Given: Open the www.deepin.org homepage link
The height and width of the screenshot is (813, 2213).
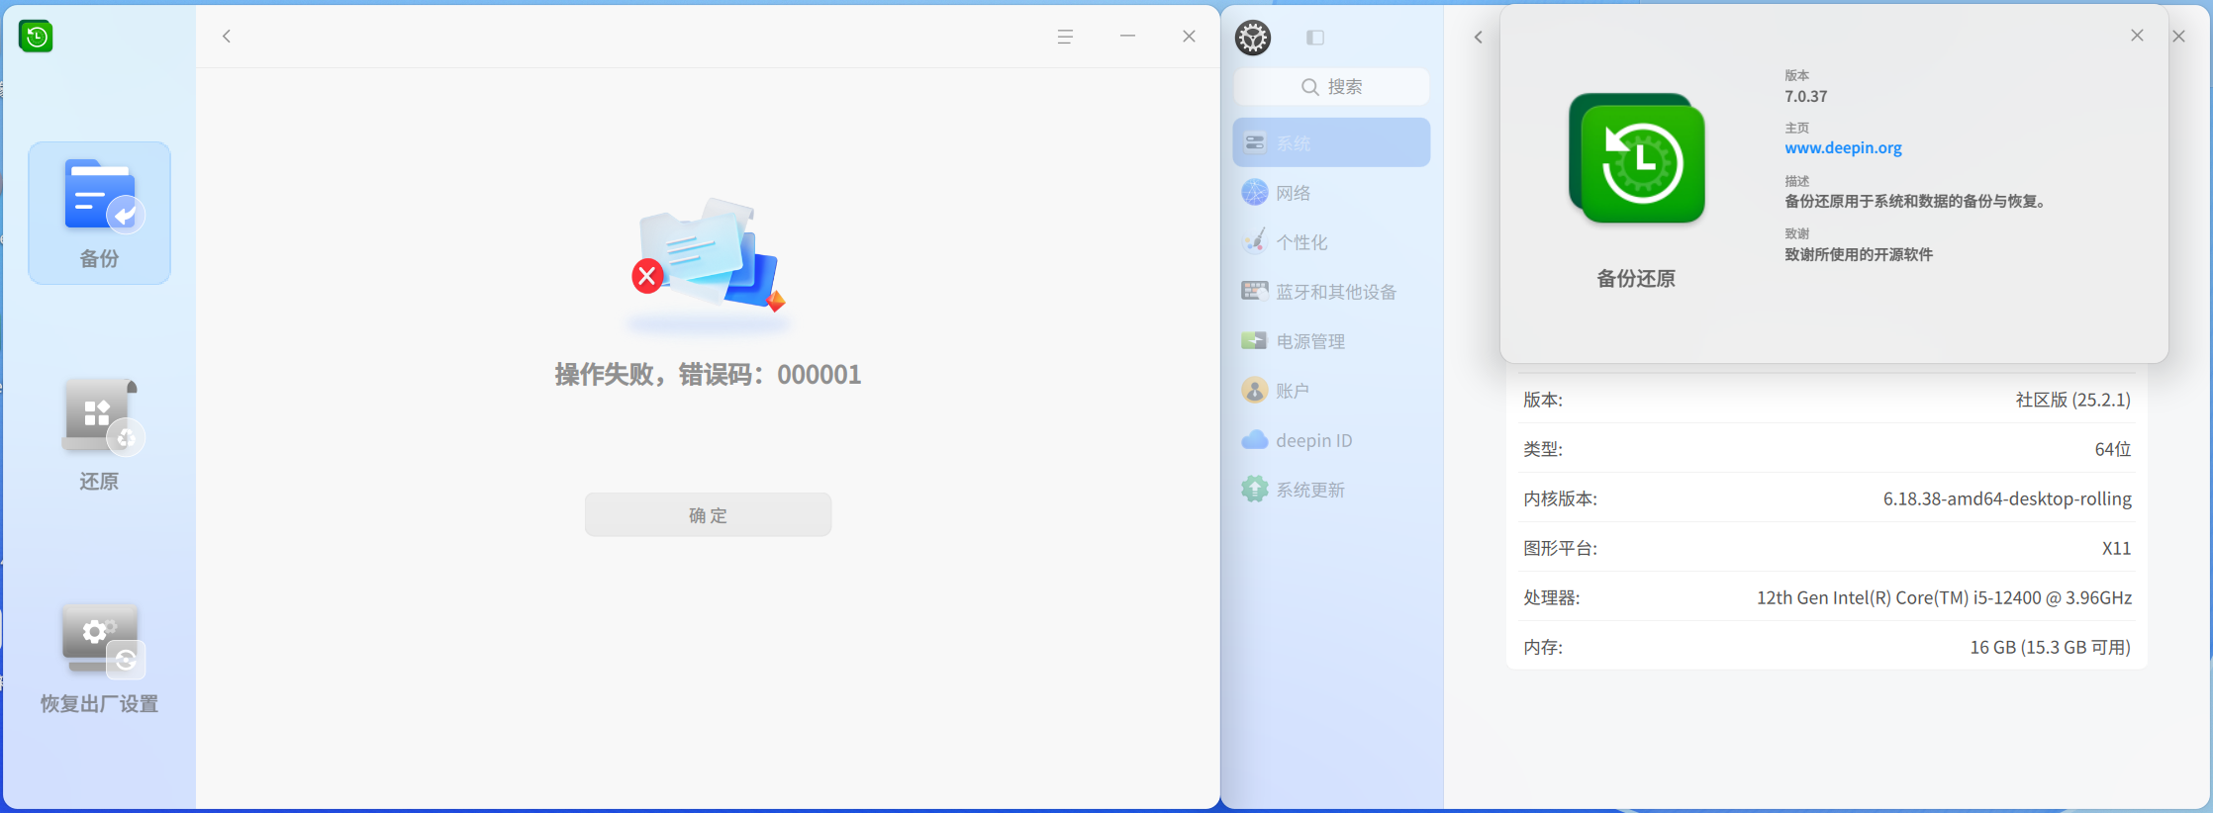Looking at the screenshot, I should coord(1843,148).
